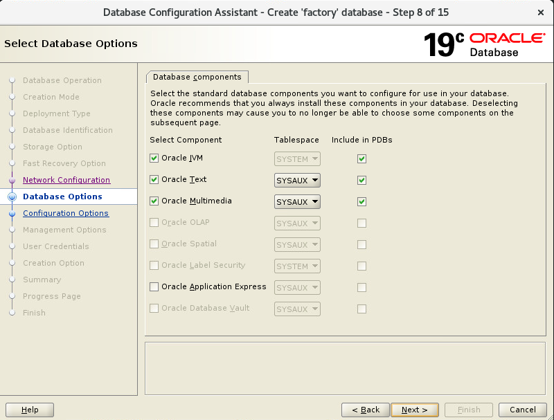Open the Oracle Database Vault tablespace dropdown
554x420 pixels.
297,309
